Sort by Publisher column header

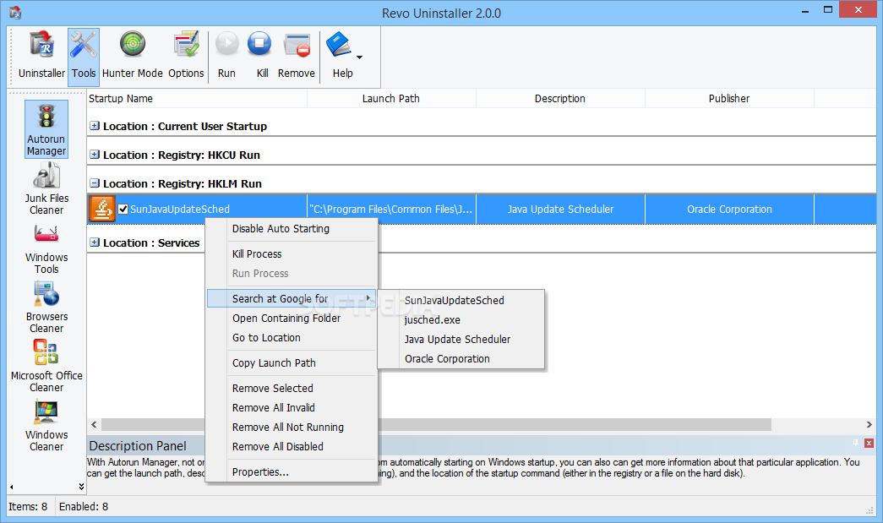pyautogui.click(x=729, y=99)
